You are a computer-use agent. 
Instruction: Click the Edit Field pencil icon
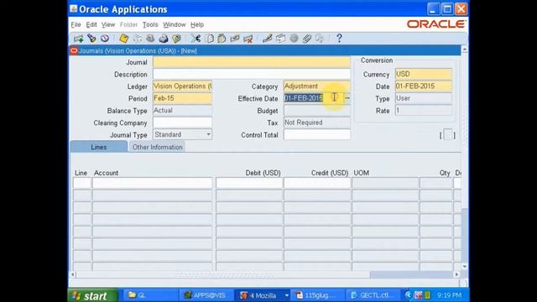(267, 39)
